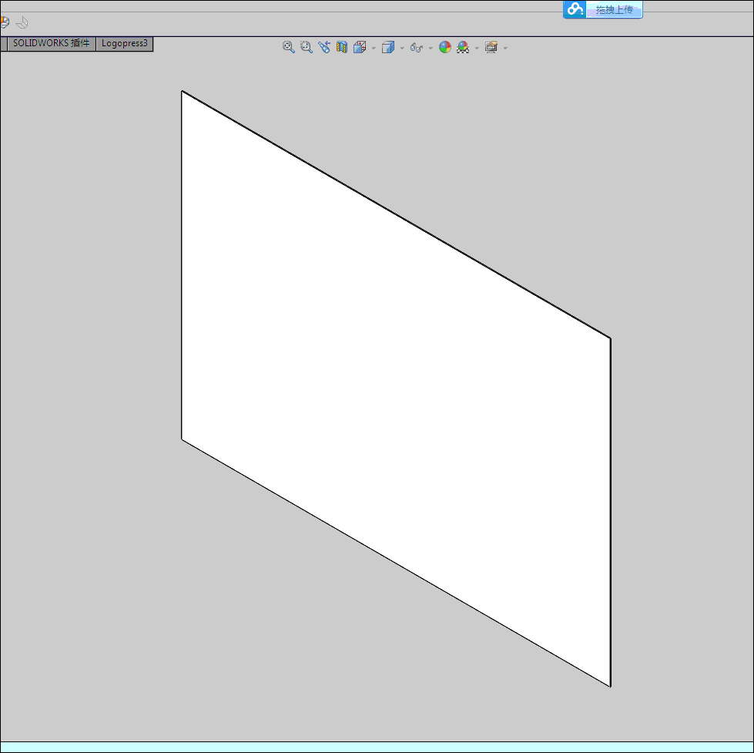Click the blue cloud upload icon
Viewport: 754px width, 753px height.
[575, 9]
